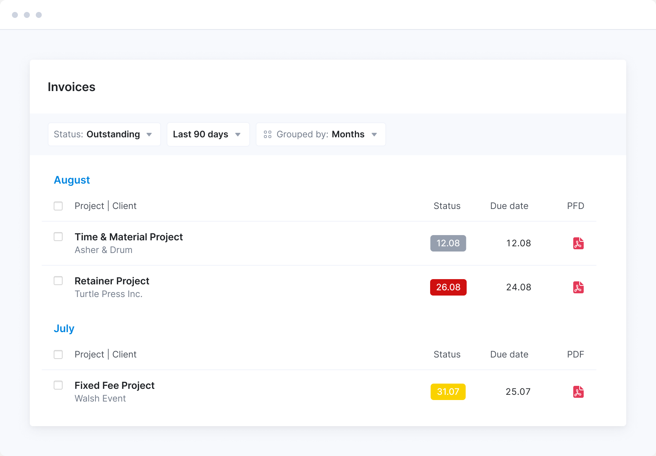The width and height of the screenshot is (656, 456).
Task: Open the Status: Outstanding dropdown
Action: coord(104,134)
